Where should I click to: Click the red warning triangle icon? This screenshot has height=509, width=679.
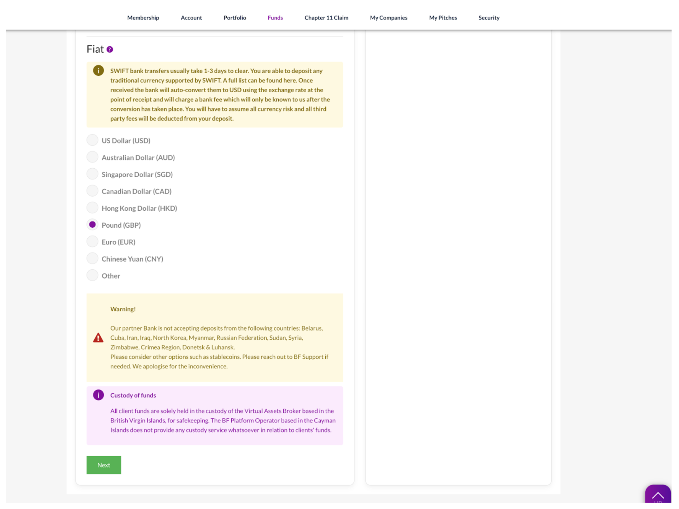[x=98, y=338]
